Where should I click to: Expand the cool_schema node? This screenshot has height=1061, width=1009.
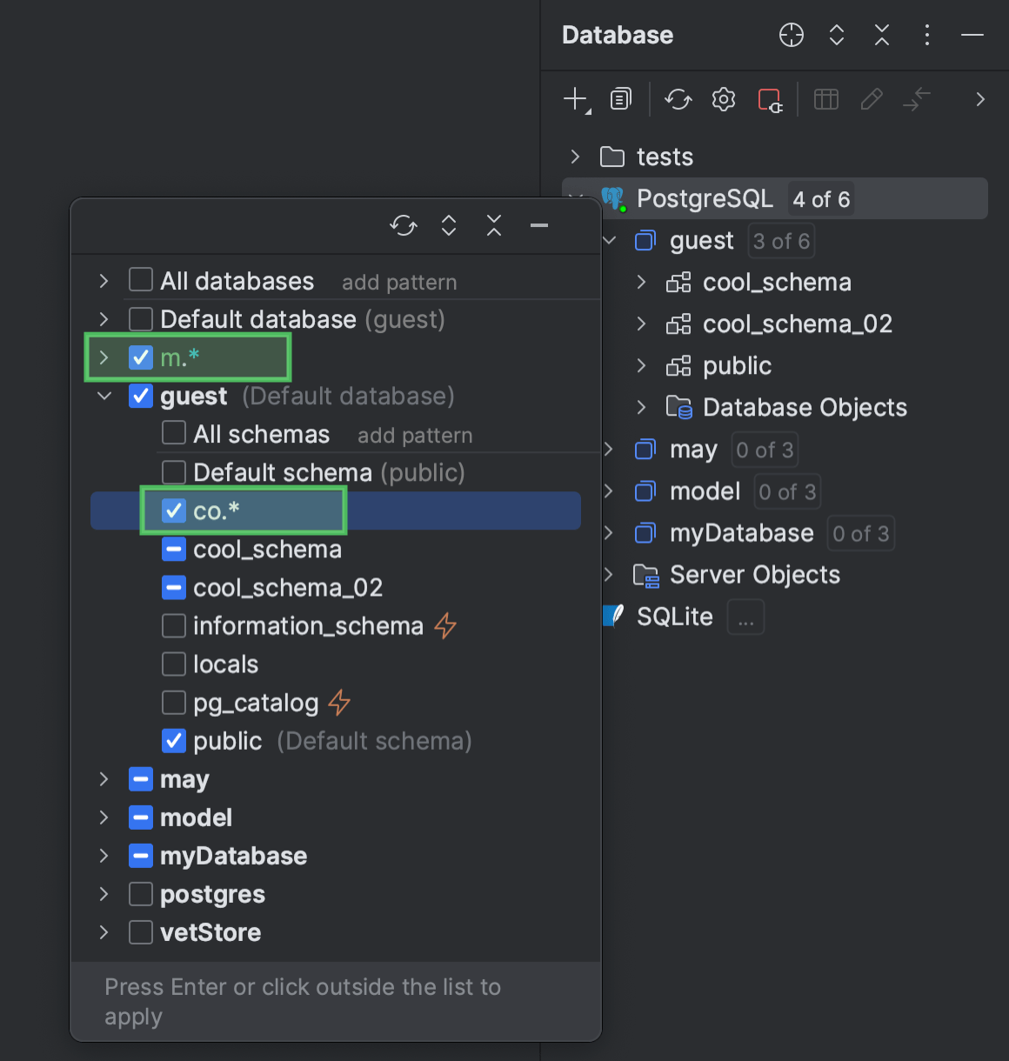[641, 282]
